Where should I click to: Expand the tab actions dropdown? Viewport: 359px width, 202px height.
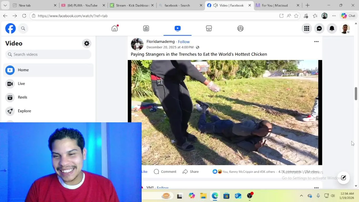click(5, 5)
